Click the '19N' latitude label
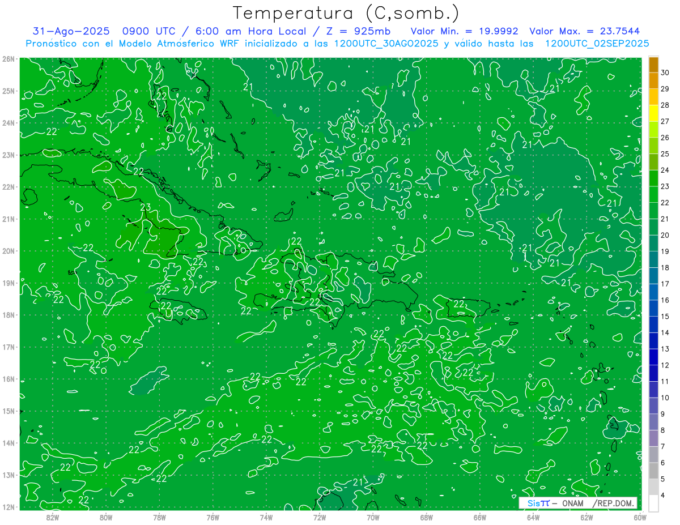The image size is (680, 525). [8, 283]
